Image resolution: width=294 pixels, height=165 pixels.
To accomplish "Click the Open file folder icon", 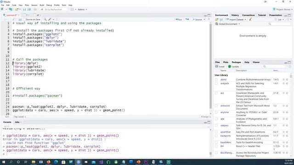I will (17, 9).
